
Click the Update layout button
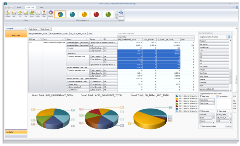(228, 126)
